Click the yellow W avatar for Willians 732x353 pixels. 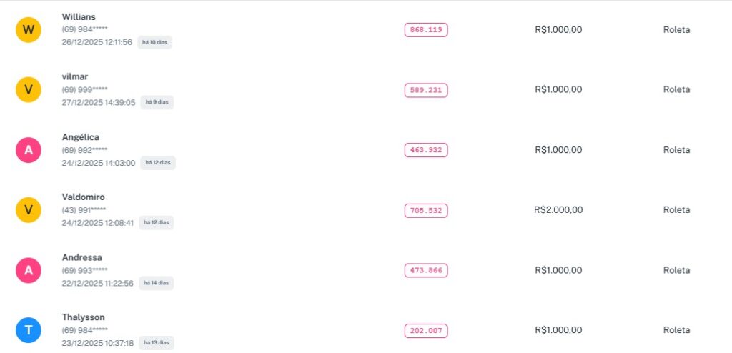tap(29, 30)
